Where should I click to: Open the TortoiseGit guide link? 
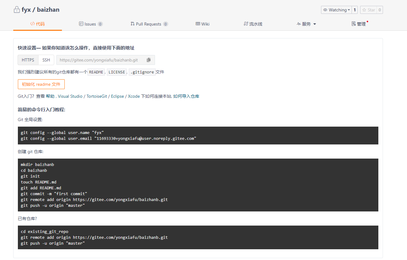tap(97, 96)
